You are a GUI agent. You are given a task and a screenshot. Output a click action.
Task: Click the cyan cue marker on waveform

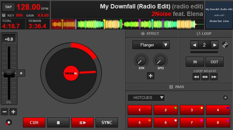152,24
